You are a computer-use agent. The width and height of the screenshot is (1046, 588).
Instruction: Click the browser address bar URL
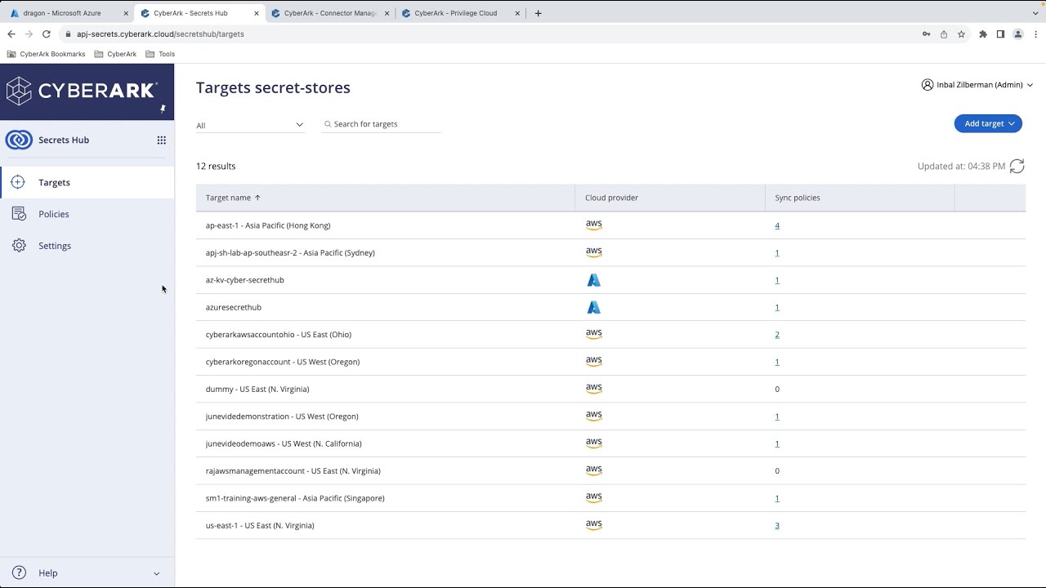[160, 34]
